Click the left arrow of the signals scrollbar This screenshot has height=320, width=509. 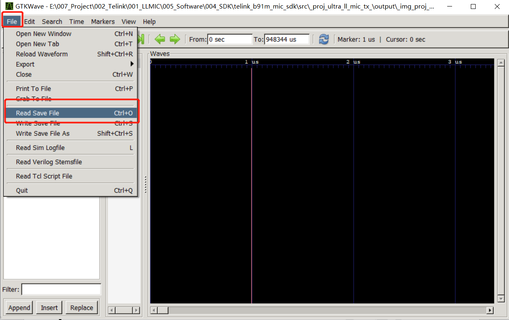(x=111, y=310)
